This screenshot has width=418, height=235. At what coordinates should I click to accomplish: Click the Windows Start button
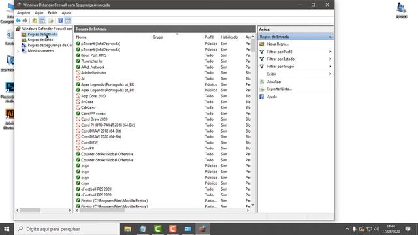pos(7,229)
